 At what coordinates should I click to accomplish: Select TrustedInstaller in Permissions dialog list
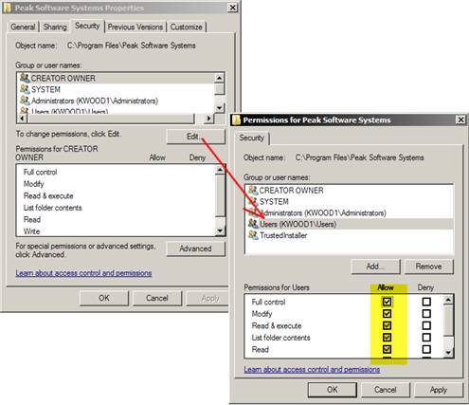point(349,235)
